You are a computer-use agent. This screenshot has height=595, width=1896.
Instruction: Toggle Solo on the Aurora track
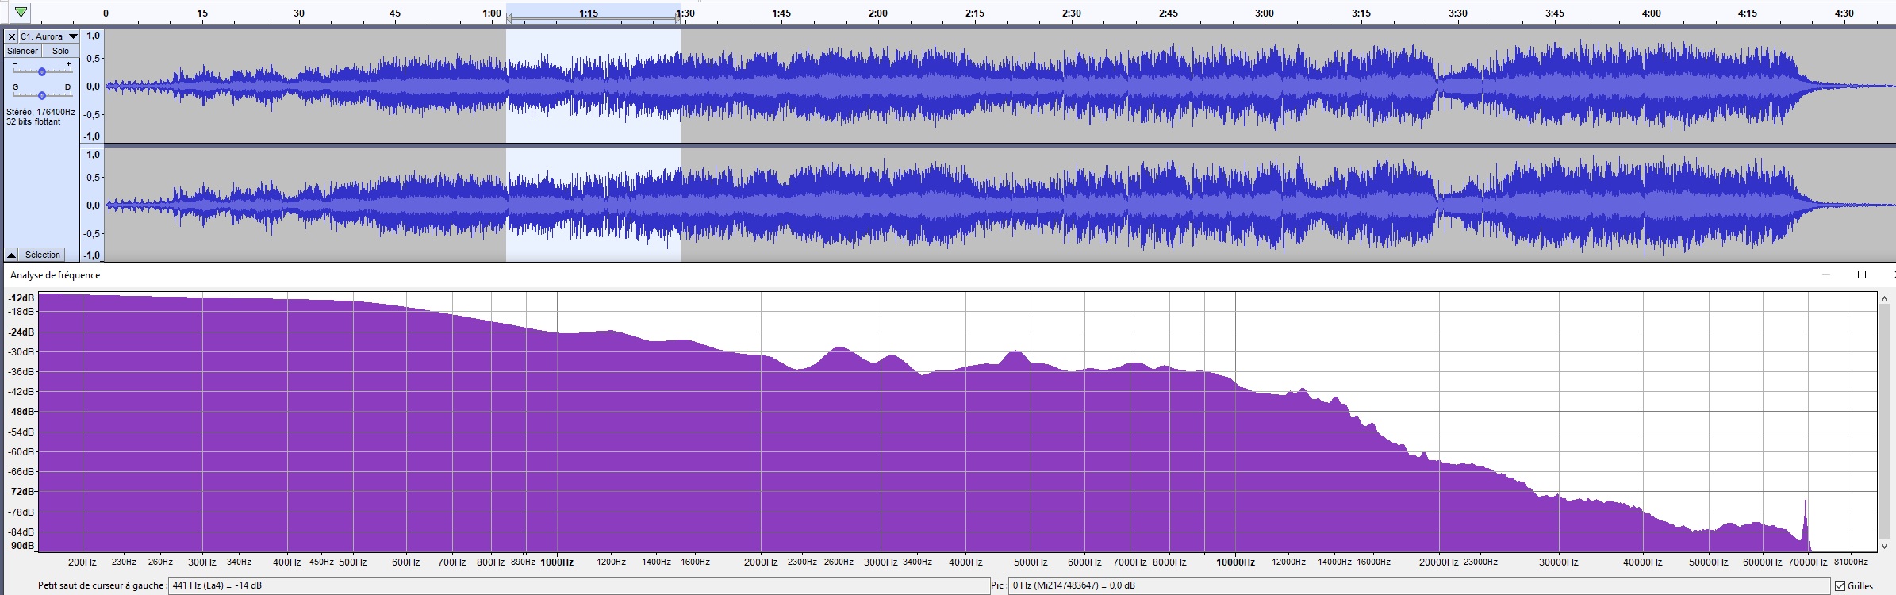point(60,51)
